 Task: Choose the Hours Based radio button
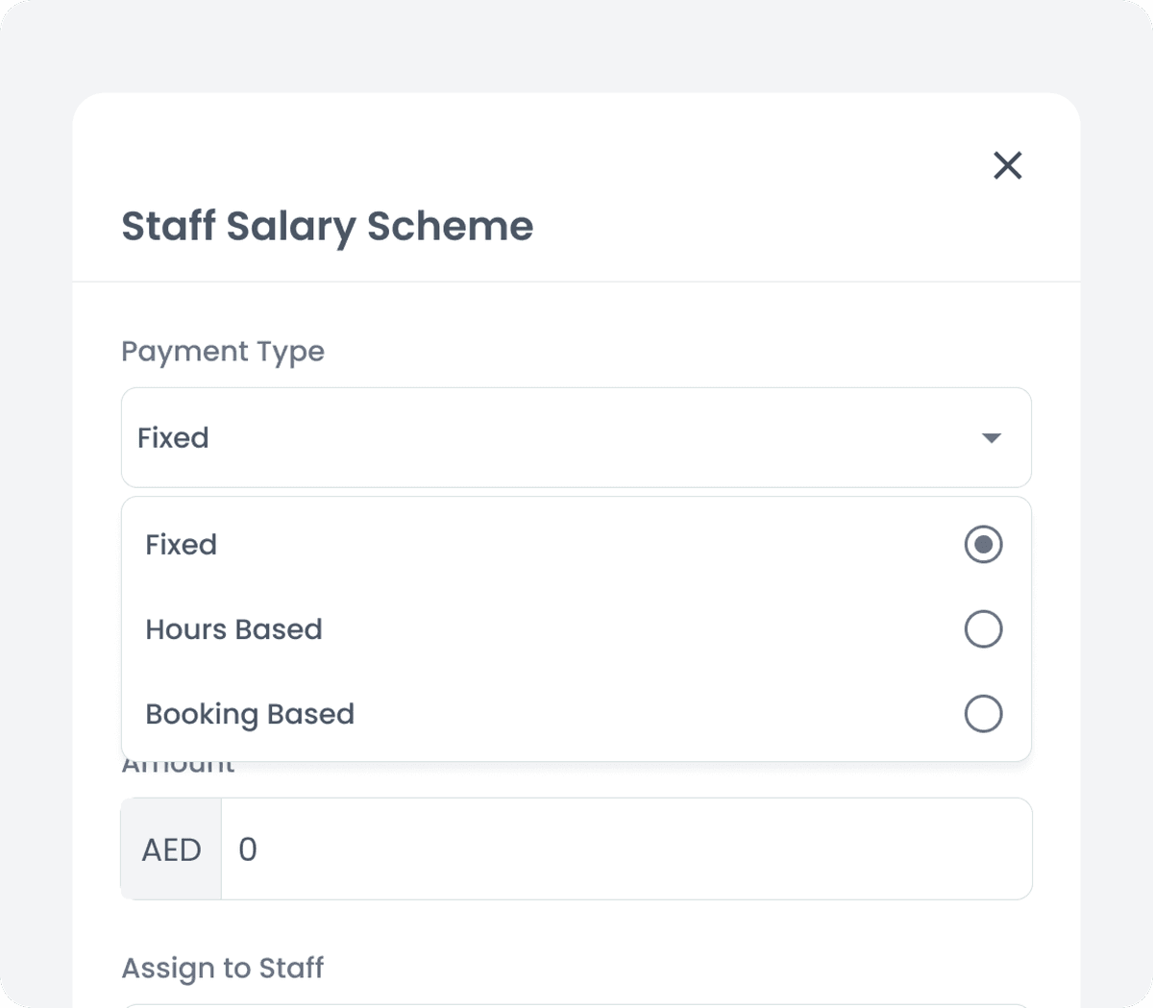982,629
